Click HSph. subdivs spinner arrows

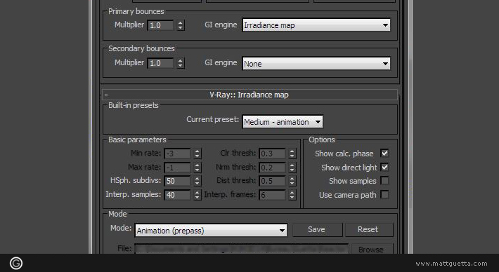coord(197,181)
